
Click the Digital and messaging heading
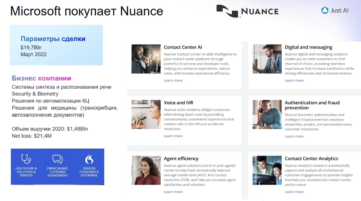coord(309,47)
